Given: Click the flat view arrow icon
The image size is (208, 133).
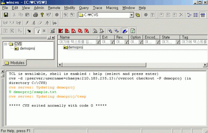Looking at the screenshot, I should [x=29, y=31].
